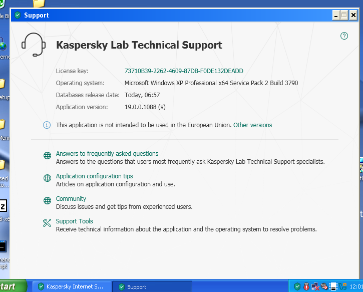Click the disconnected network tray icon
Image resolution: width=363 pixels, height=292 pixels.
click(315, 286)
